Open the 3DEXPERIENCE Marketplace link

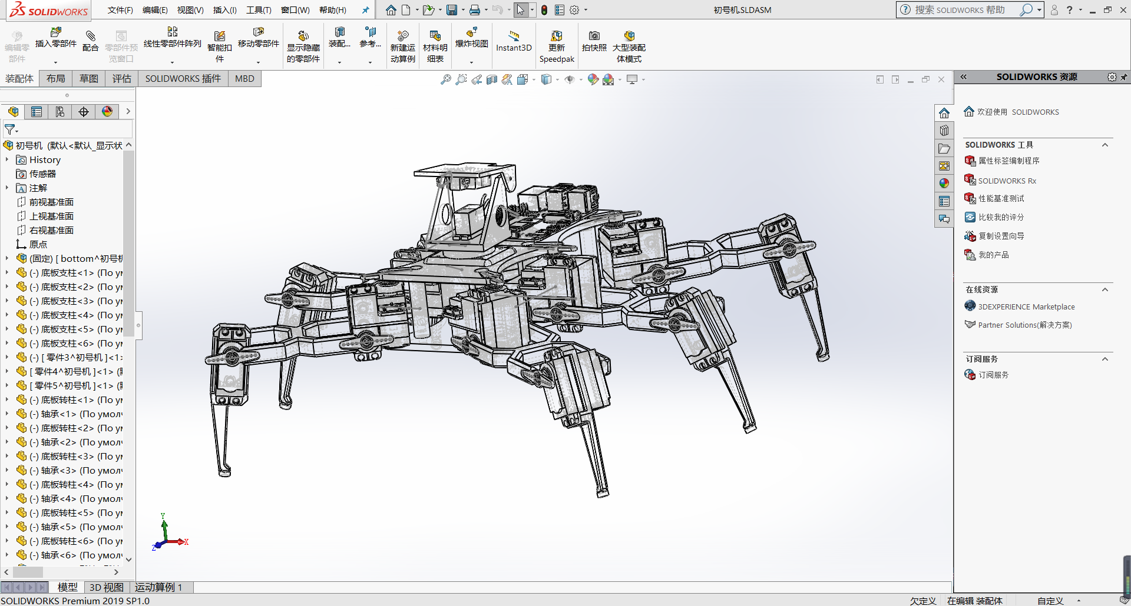pyautogui.click(x=1026, y=307)
